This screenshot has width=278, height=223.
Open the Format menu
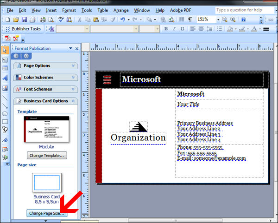(x=69, y=10)
